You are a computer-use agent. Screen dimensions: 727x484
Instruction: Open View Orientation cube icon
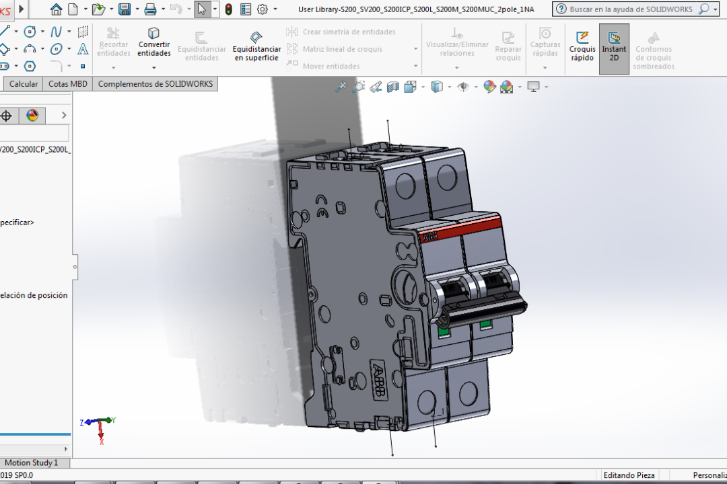click(410, 87)
